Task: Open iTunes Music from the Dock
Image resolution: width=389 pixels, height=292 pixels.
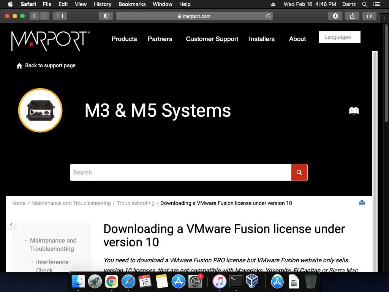Action: [x=219, y=282]
